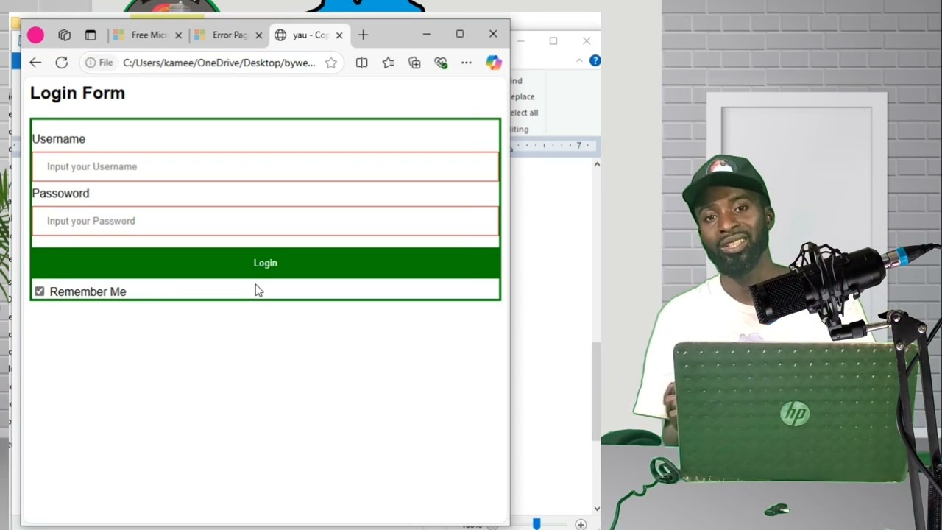Minimize the Edge browser window
The image size is (942, 530).
(x=426, y=34)
